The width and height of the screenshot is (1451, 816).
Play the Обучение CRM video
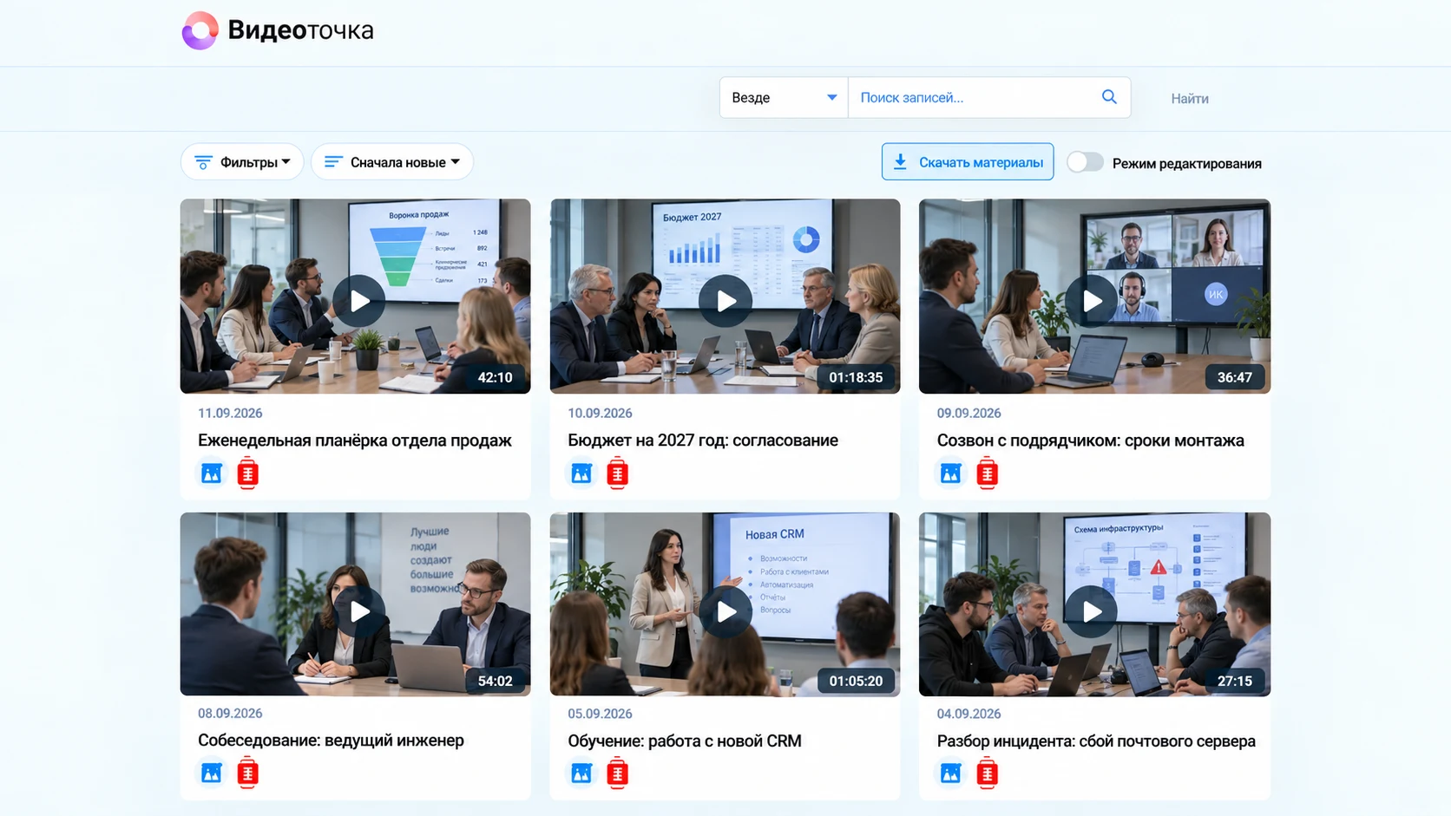(725, 611)
